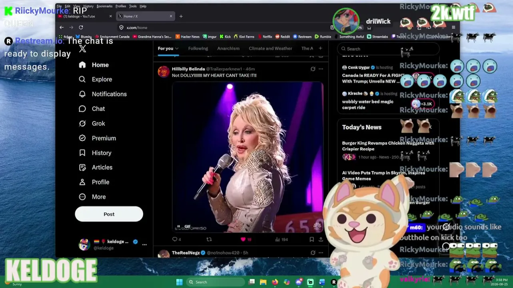Open the Windows Start menu
The image size is (513, 288).
(180, 282)
